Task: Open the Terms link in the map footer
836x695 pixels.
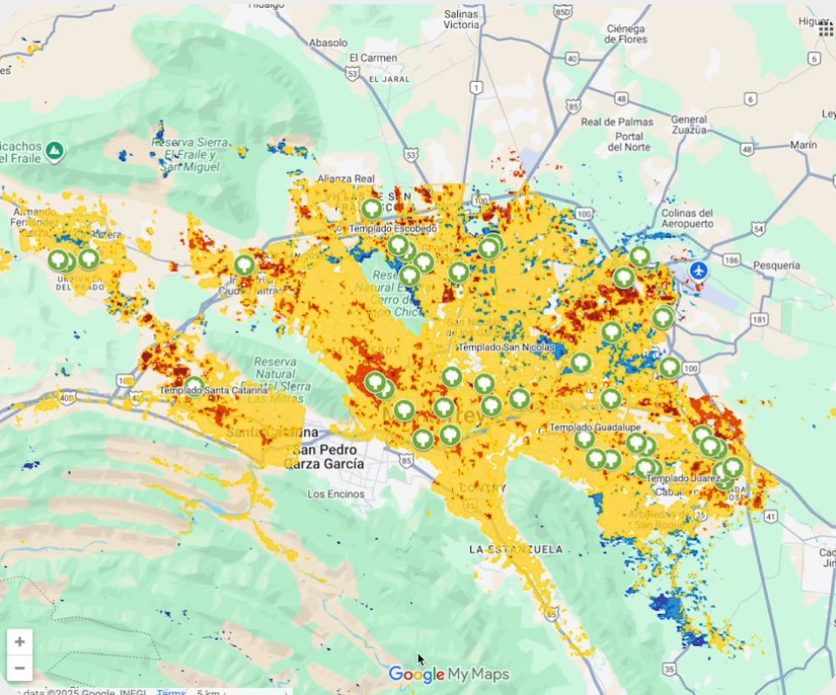Action: 171,692
